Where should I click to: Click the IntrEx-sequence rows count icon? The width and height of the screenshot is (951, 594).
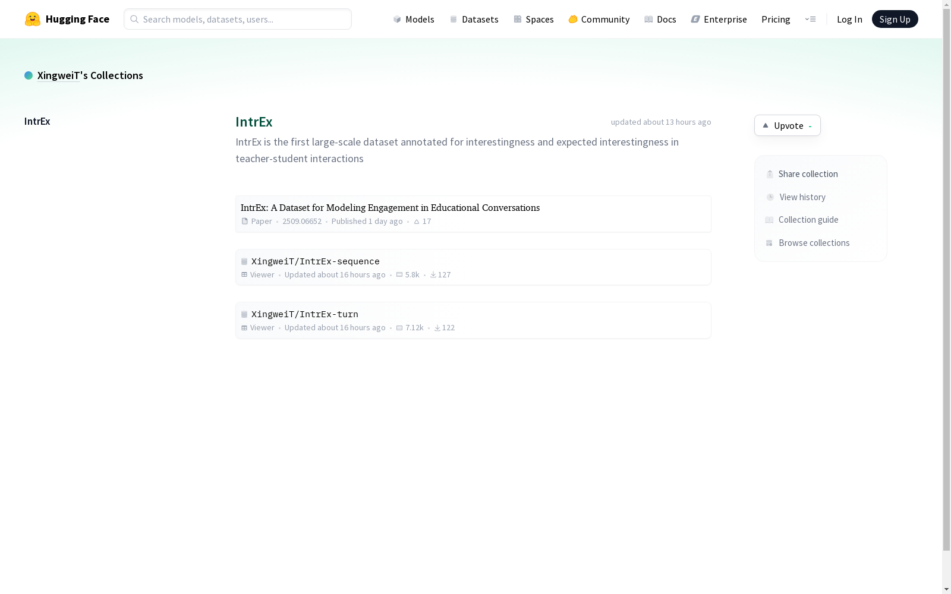coord(399,274)
